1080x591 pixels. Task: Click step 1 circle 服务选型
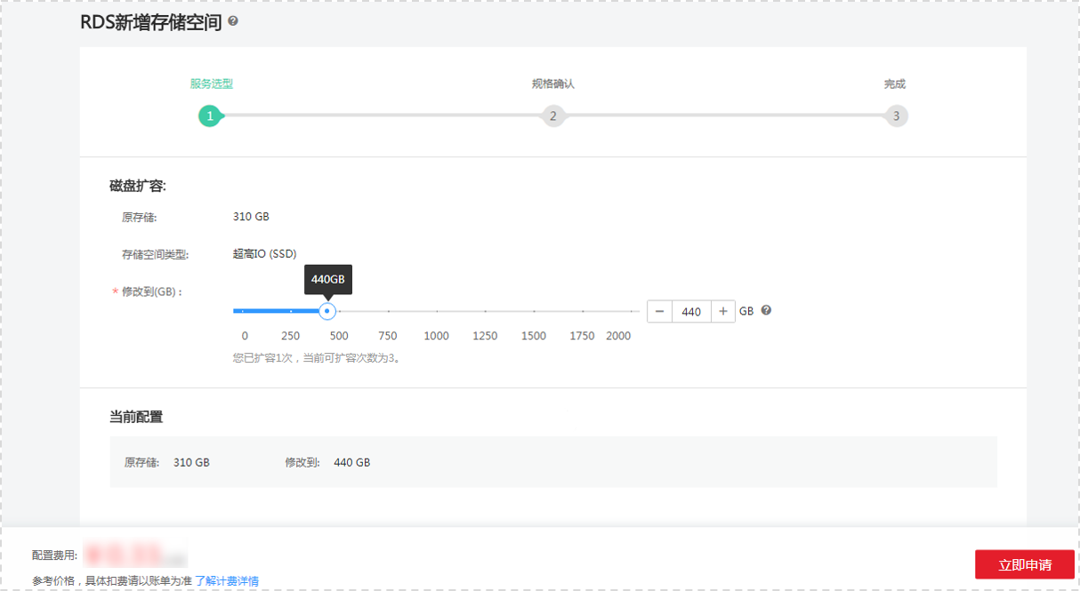tap(209, 116)
